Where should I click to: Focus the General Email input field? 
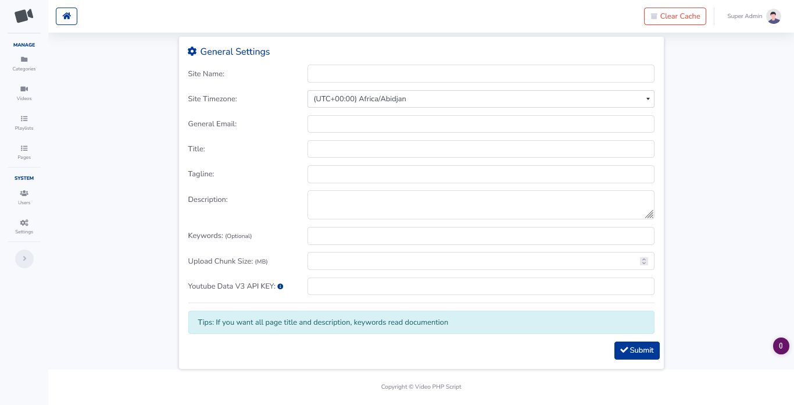click(x=481, y=124)
